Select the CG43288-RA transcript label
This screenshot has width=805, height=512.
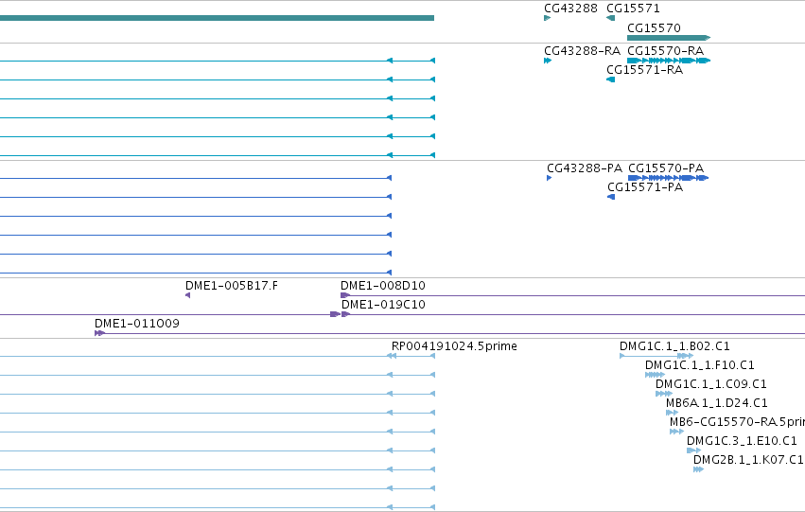[582, 51]
